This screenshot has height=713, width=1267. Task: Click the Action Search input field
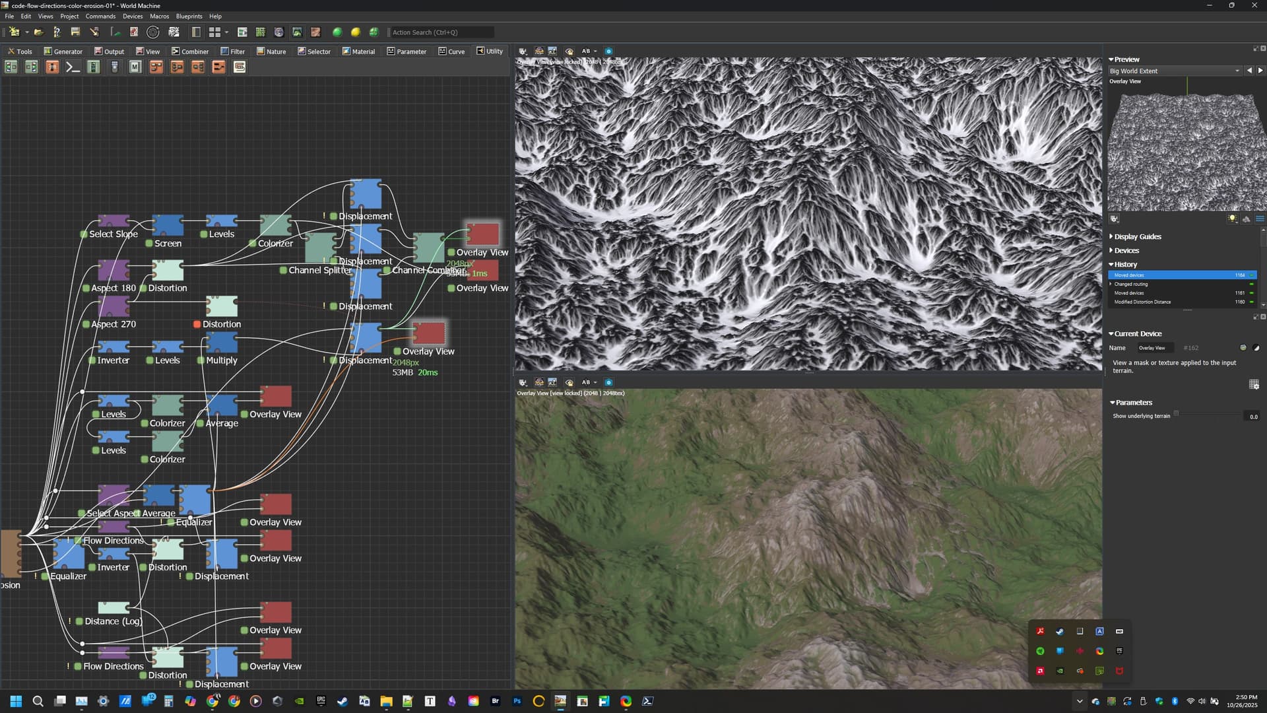click(441, 32)
